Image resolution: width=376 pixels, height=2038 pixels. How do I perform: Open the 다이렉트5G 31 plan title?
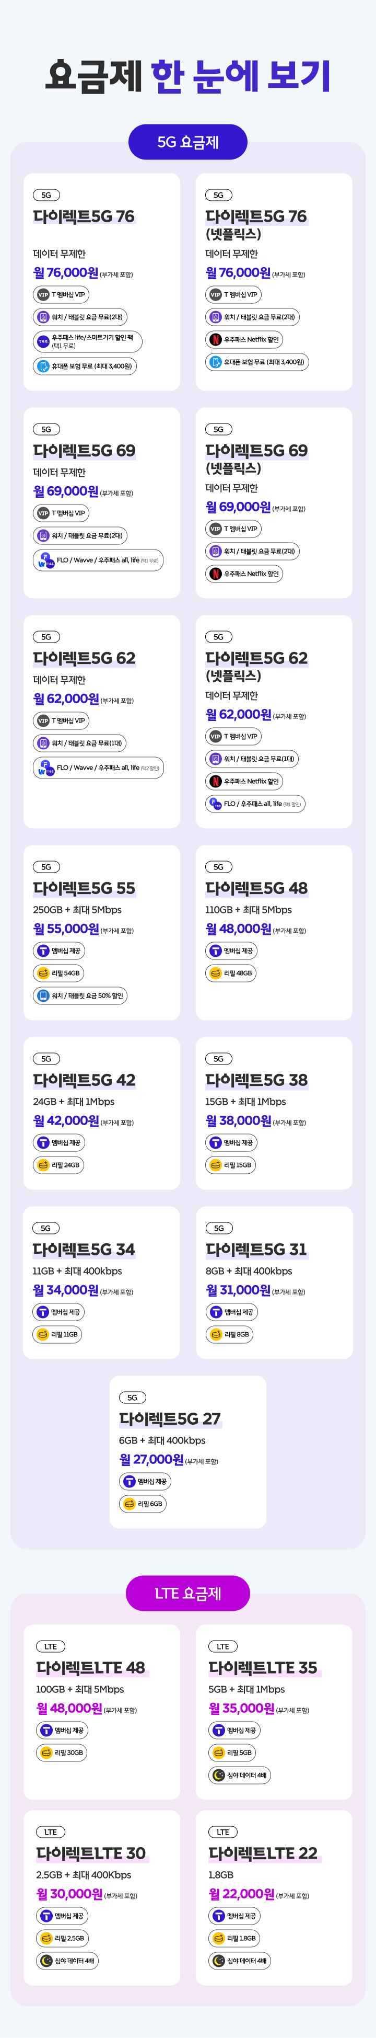[x=256, y=1249]
